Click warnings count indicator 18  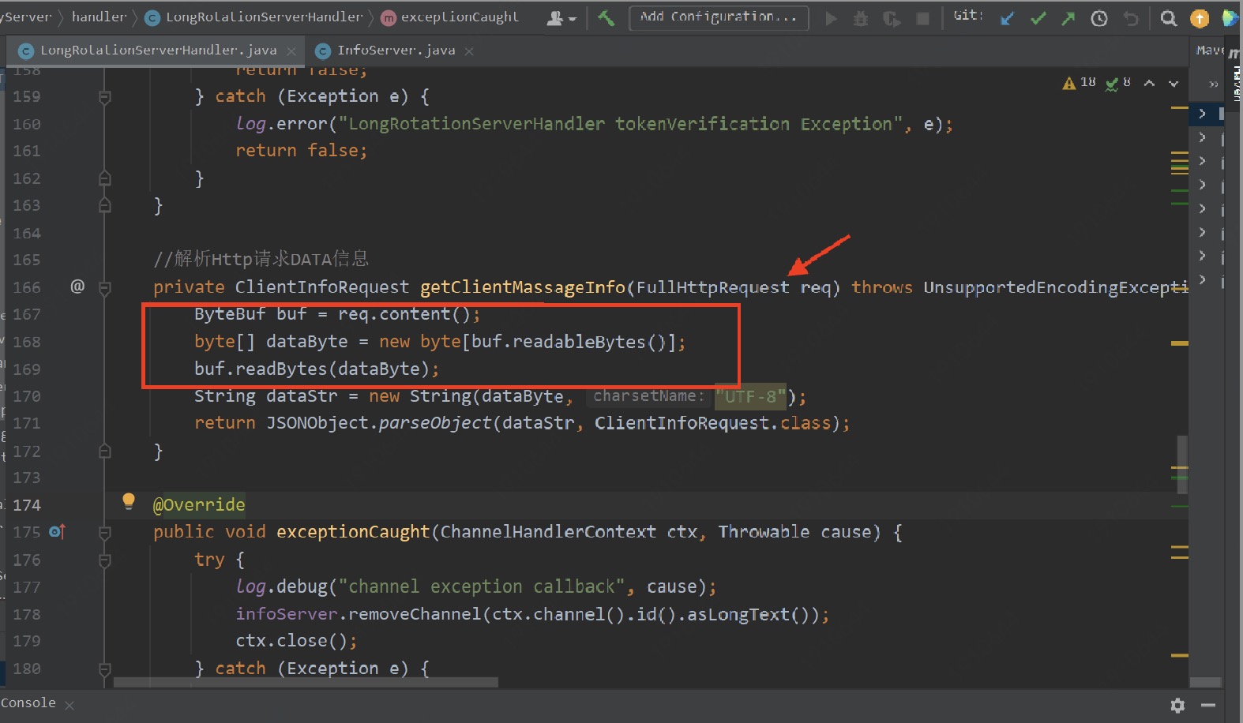coord(1080,82)
